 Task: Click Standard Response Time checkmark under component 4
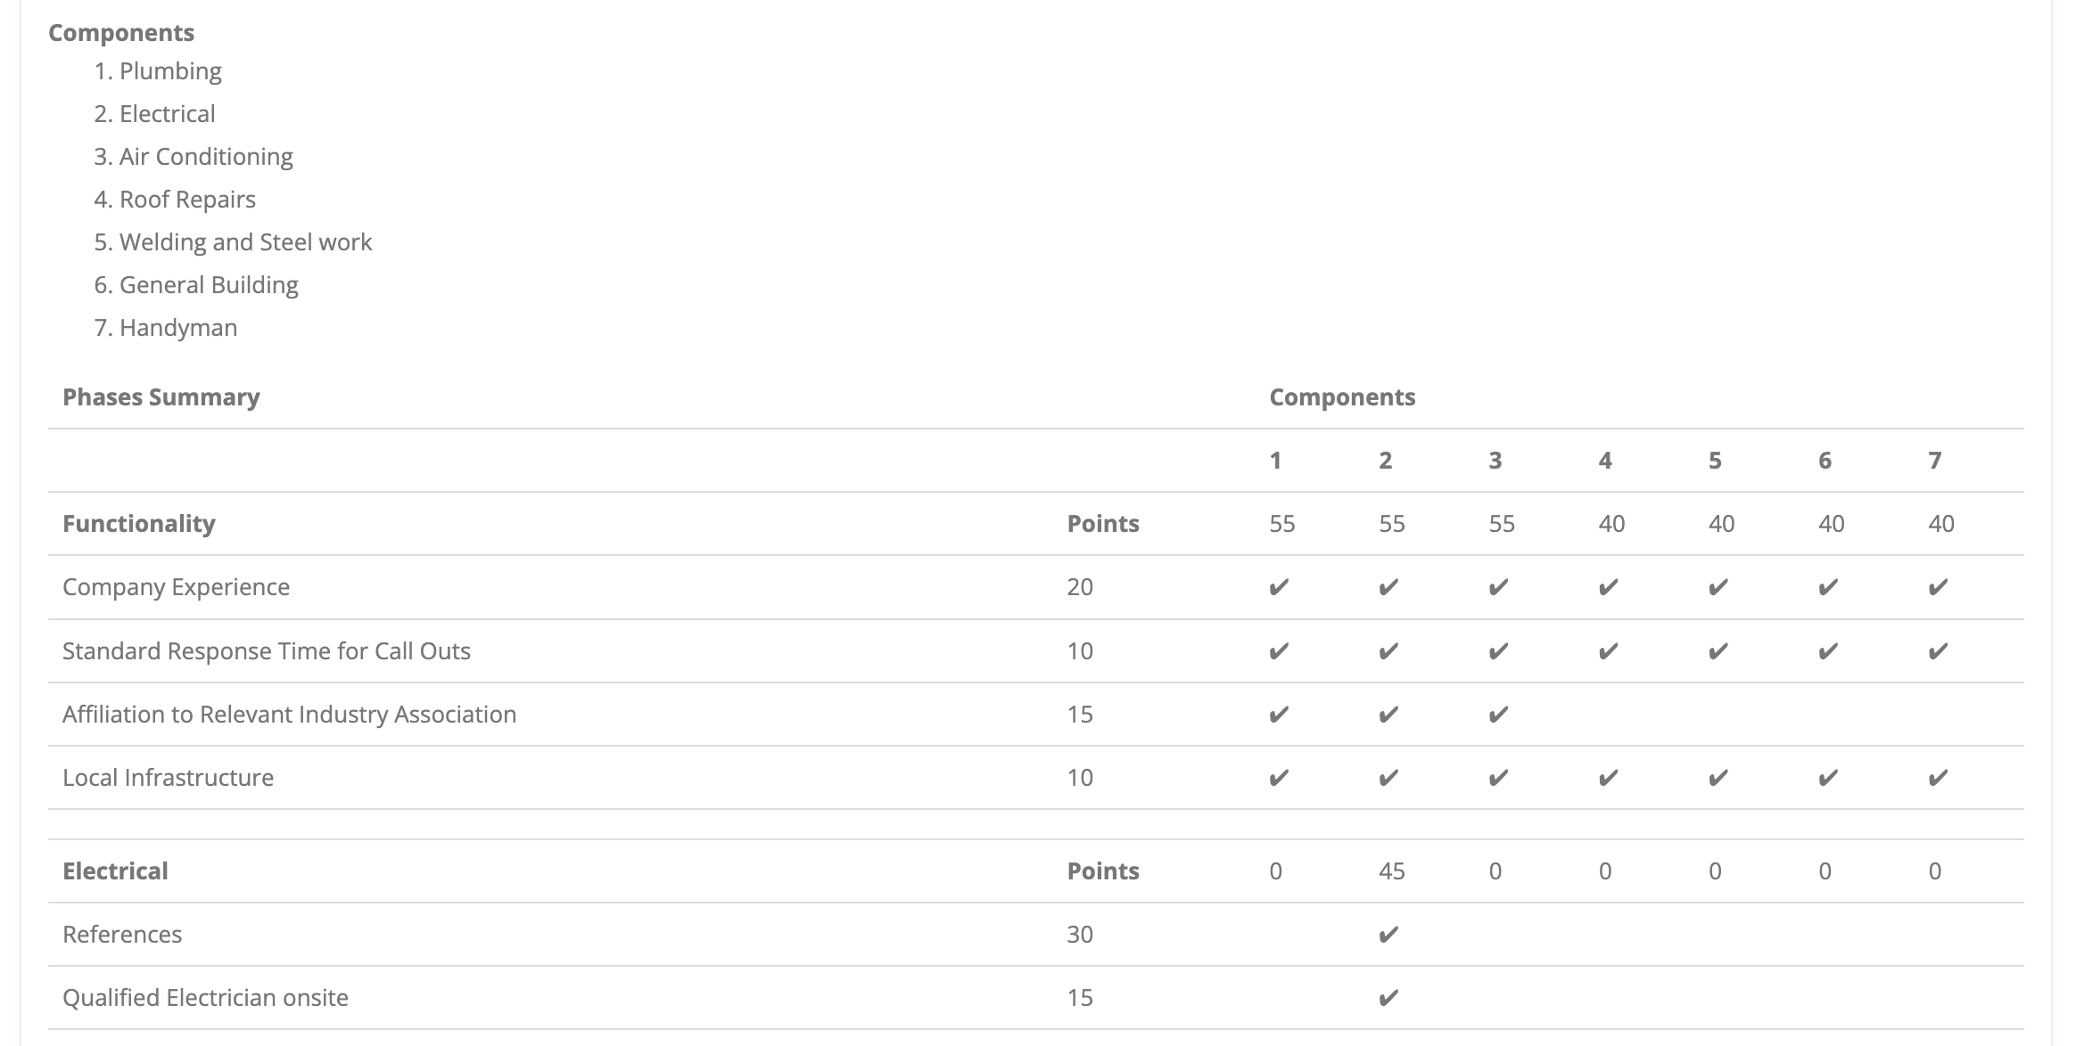1608,651
